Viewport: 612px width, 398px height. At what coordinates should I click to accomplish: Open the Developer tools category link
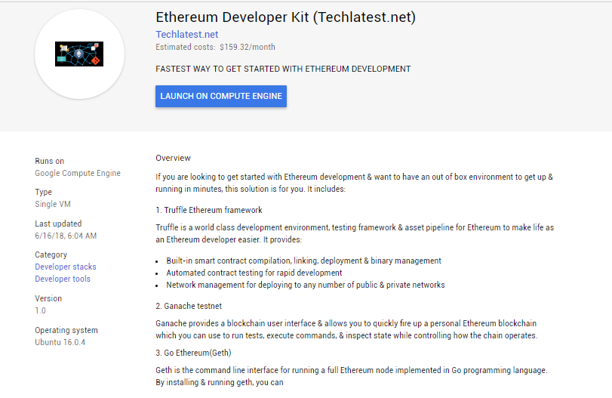(x=63, y=279)
